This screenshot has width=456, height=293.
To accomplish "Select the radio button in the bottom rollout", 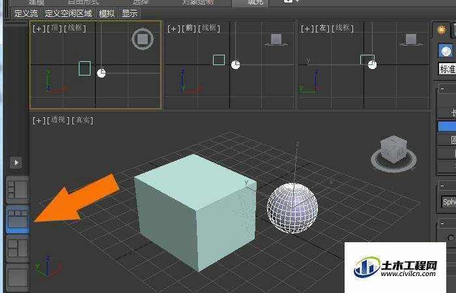I will (x=451, y=238).
